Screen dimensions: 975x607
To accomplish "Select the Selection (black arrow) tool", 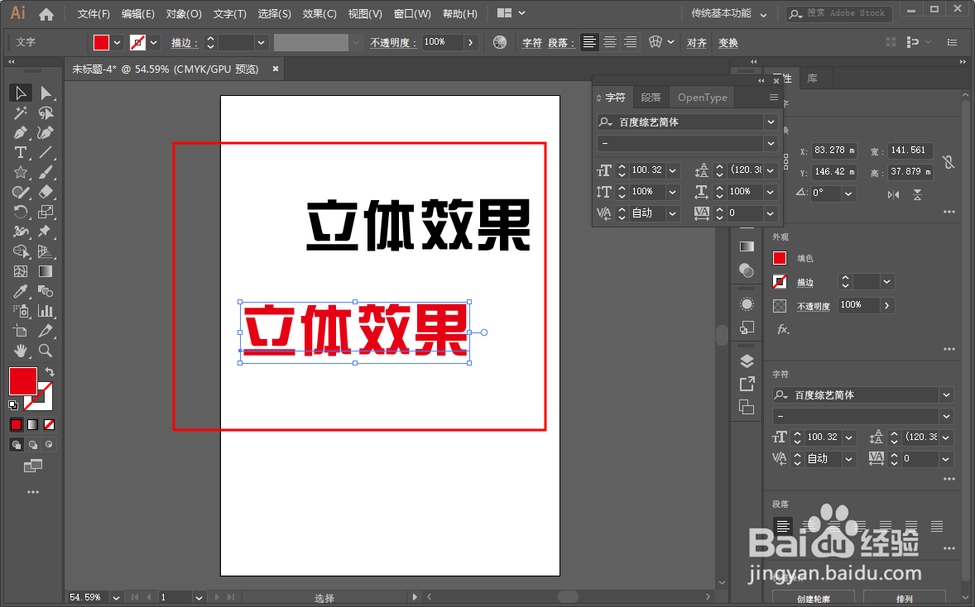I will coord(21,93).
